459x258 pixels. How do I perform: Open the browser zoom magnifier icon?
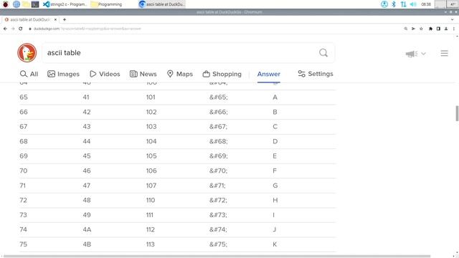(406, 29)
